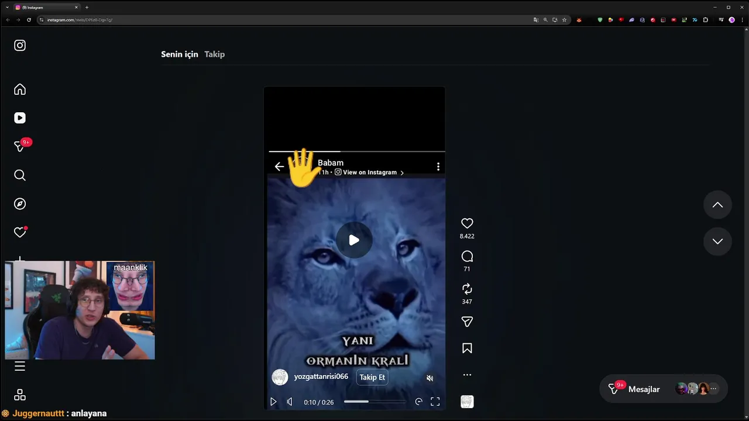Image resolution: width=749 pixels, height=421 pixels.
Task: Open the Chrome profile avatar
Action: click(731, 20)
